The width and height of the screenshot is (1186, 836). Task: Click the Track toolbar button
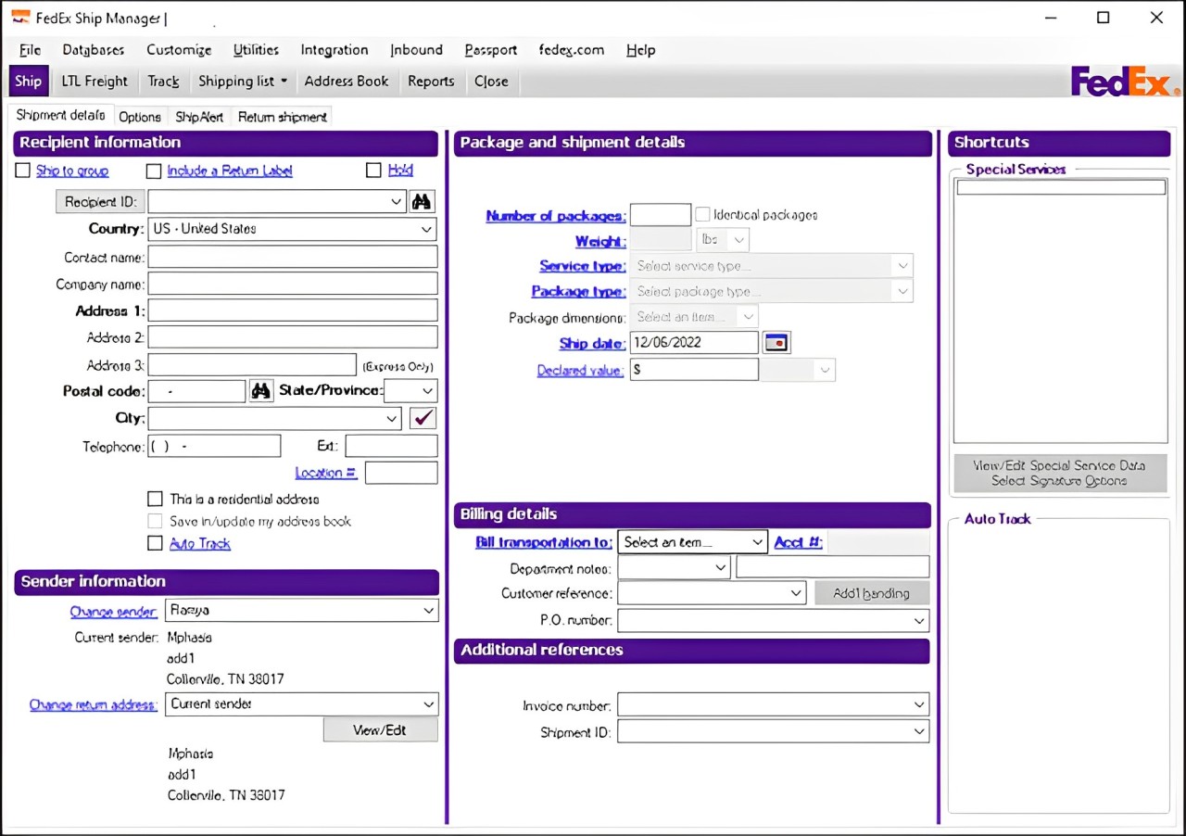(x=163, y=82)
